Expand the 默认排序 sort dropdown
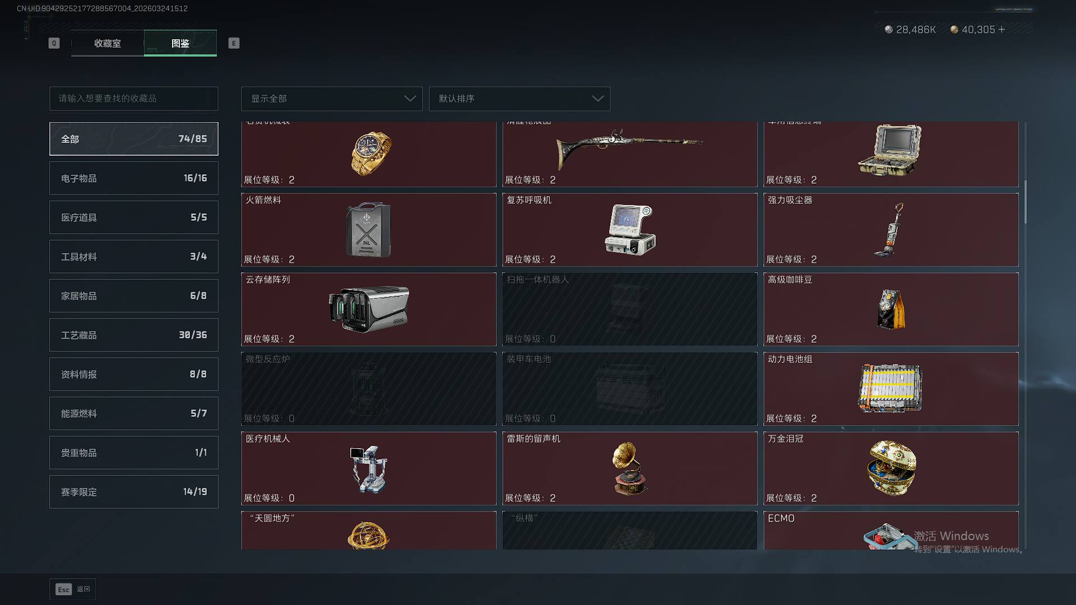 (520, 99)
